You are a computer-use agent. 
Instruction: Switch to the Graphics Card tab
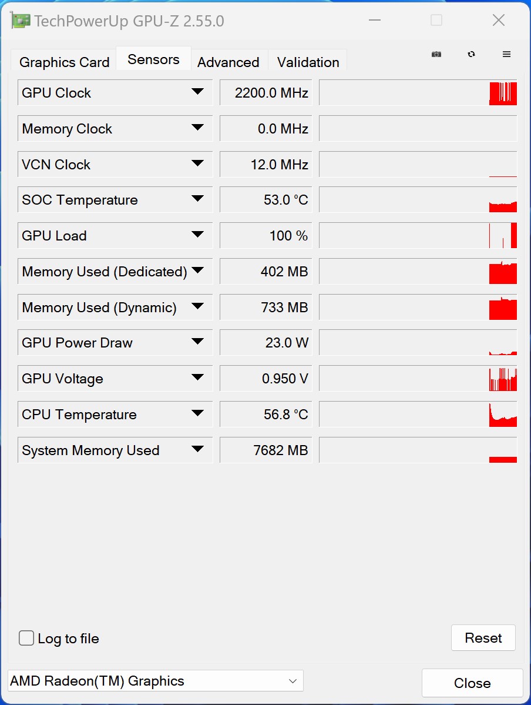pyautogui.click(x=64, y=62)
